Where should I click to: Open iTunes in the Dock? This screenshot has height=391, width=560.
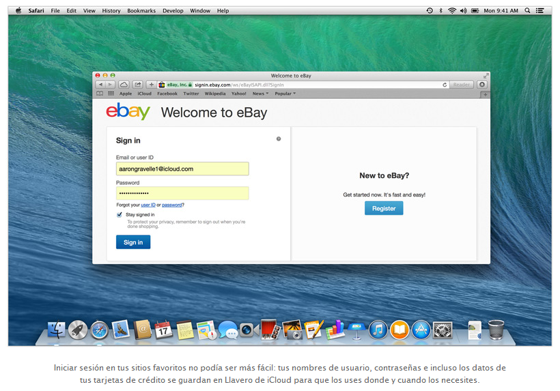(x=378, y=330)
